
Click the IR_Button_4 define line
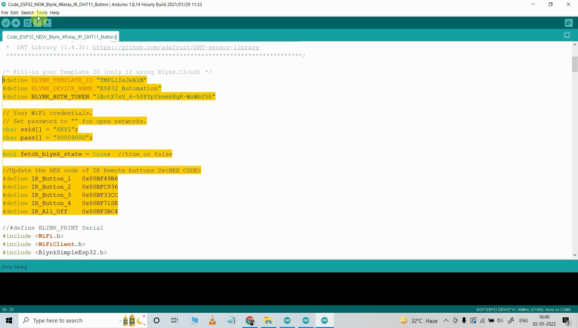click(x=60, y=203)
